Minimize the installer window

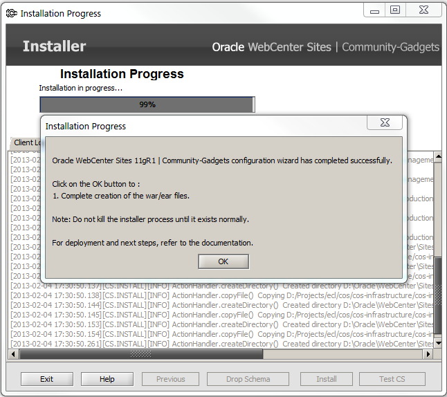pos(374,11)
